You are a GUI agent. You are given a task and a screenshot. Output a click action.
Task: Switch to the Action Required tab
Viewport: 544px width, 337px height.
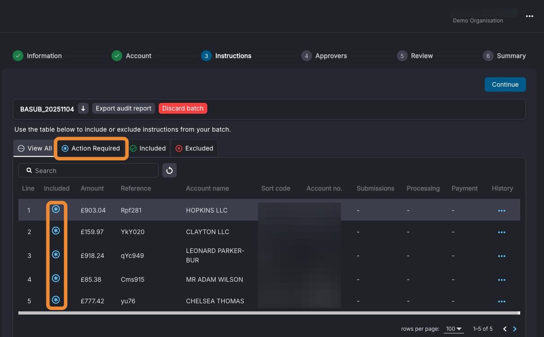click(x=91, y=148)
